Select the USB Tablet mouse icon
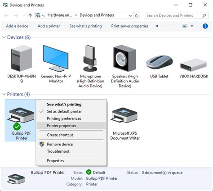213x191 pixels. coord(159,62)
